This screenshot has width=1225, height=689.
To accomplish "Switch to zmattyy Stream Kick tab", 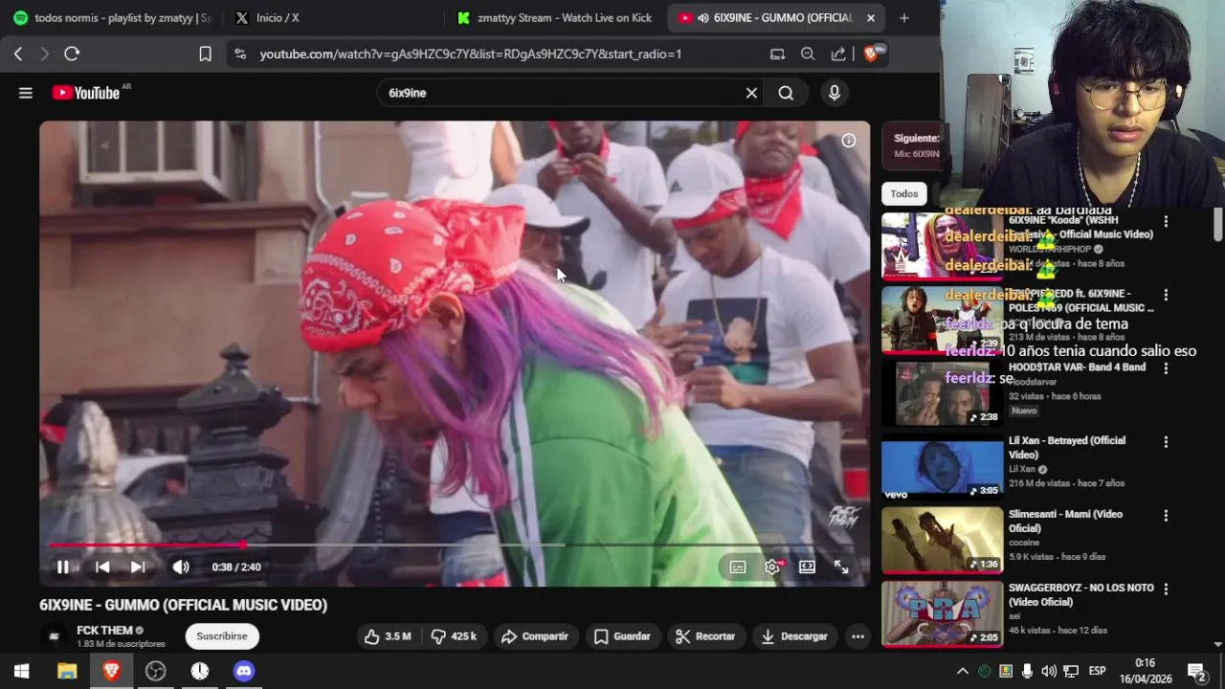I will click(556, 18).
